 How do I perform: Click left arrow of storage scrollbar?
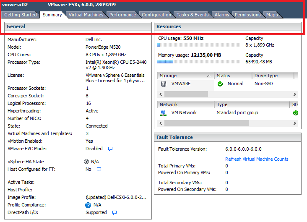click(161, 94)
